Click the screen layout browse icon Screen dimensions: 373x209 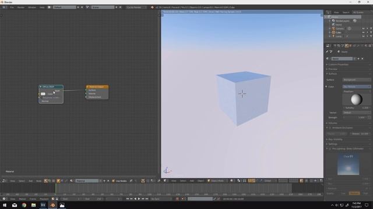[x=49, y=8]
